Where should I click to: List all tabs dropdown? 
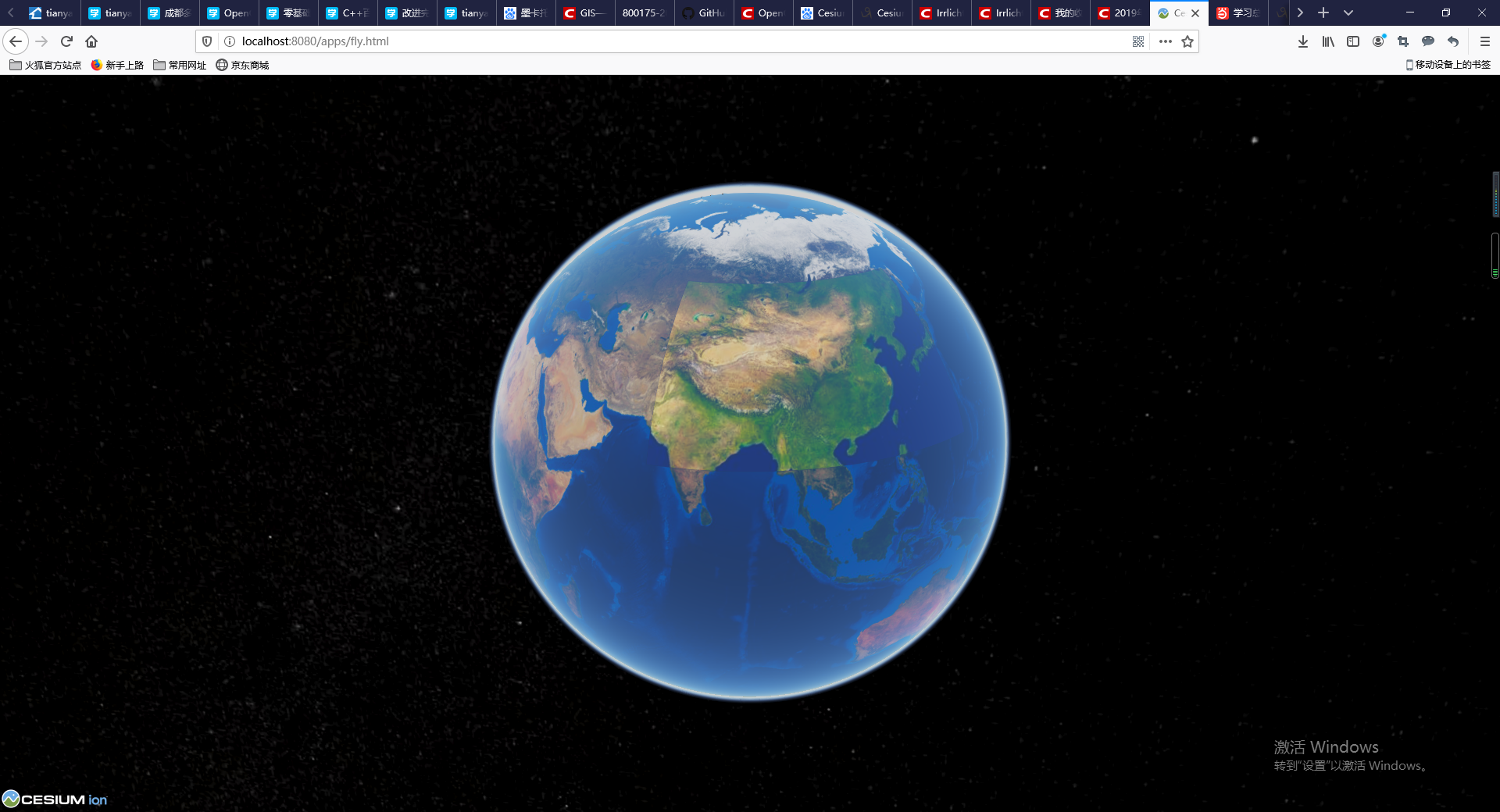click(1348, 12)
